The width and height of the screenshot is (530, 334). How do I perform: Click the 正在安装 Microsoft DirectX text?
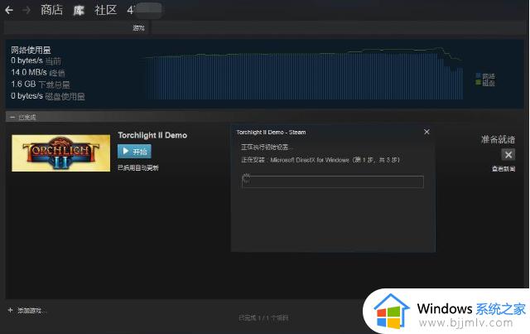pyautogui.click(x=320, y=160)
